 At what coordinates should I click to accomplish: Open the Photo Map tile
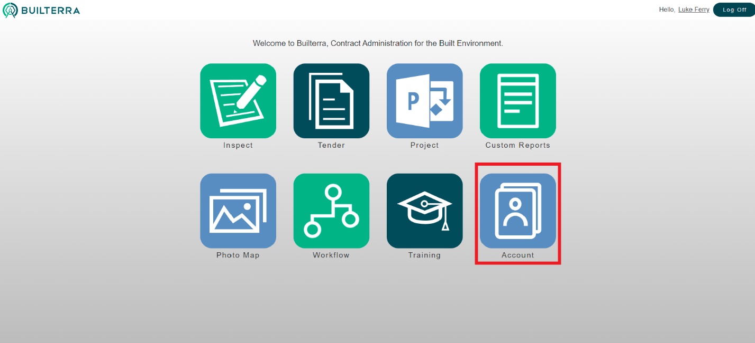(x=238, y=211)
